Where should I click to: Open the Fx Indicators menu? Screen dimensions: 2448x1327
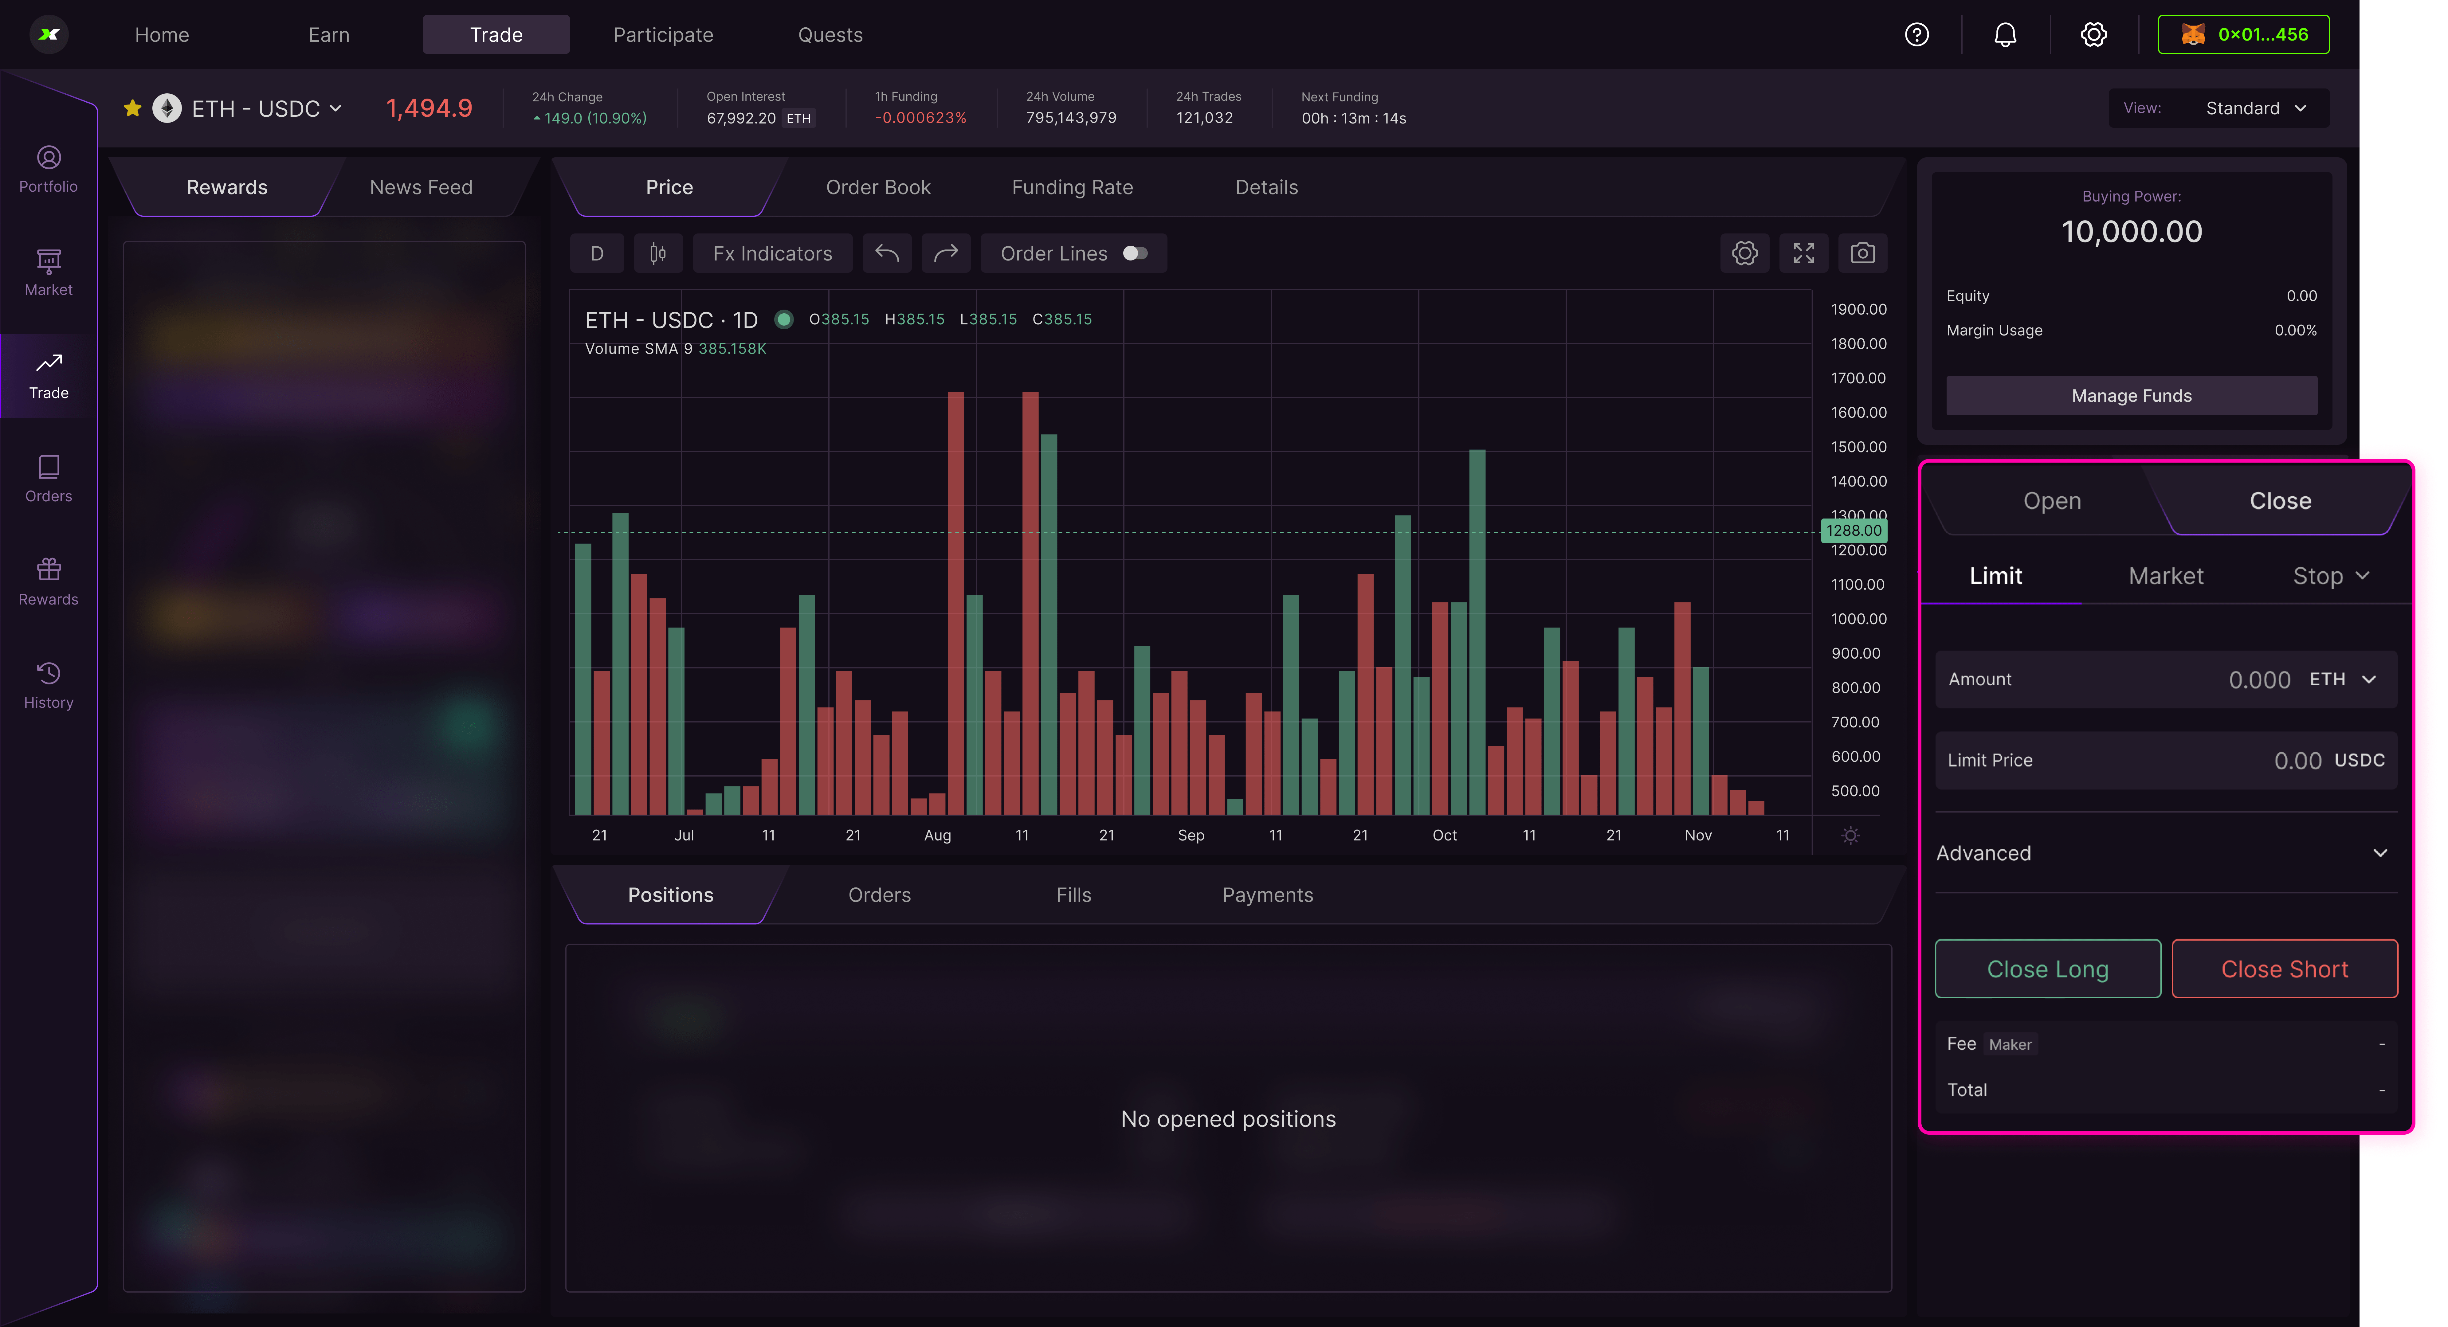pos(773,254)
